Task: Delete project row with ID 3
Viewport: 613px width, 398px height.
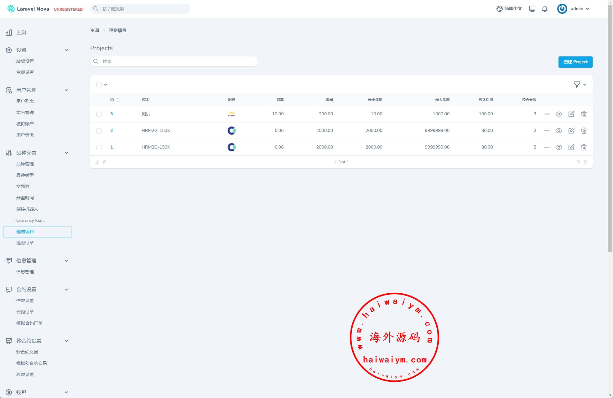Action: [x=584, y=114]
